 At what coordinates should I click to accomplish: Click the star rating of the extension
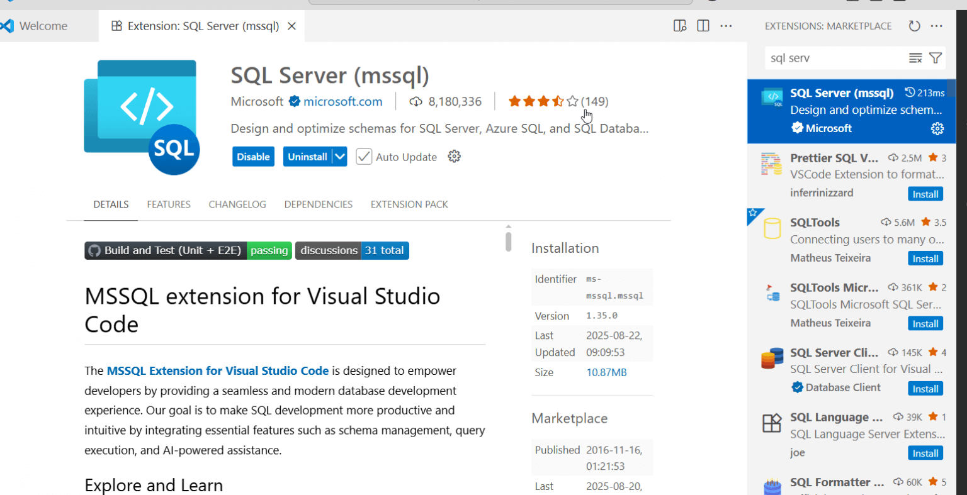pyautogui.click(x=543, y=101)
